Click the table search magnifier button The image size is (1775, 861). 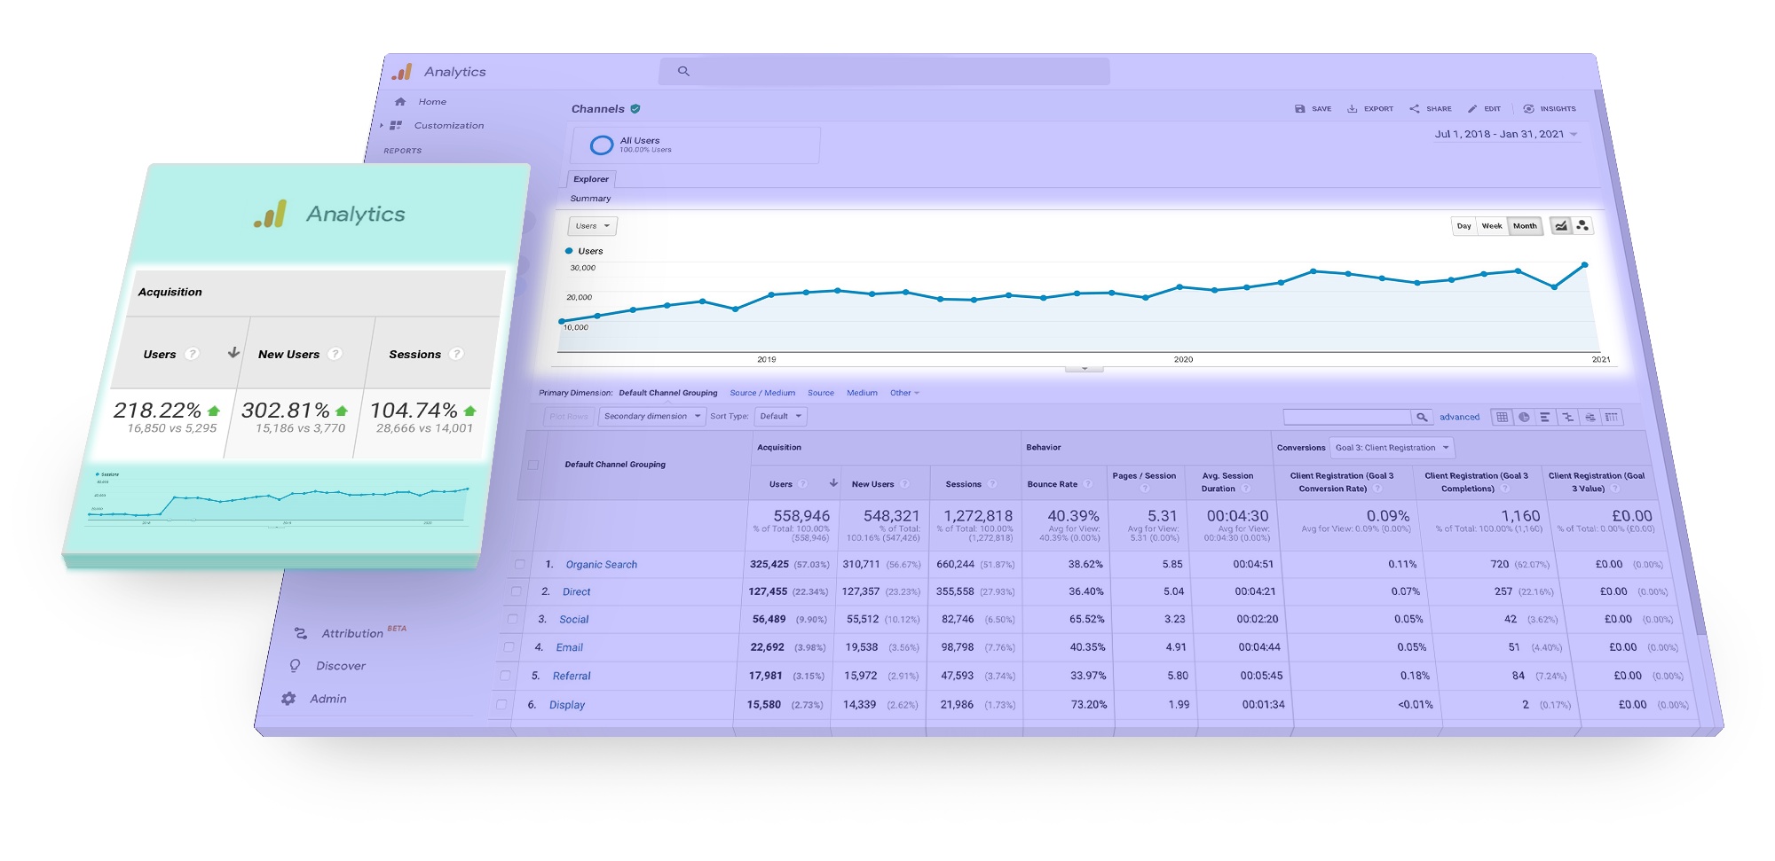coord(1422,417)
